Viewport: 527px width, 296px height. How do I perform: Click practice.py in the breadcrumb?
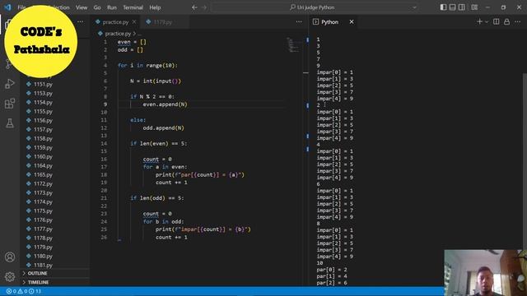click(x=118, y=34)
